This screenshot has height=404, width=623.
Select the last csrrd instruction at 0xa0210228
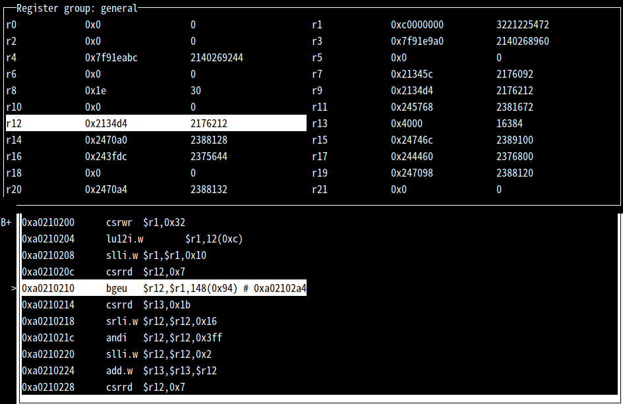point(145,388)
